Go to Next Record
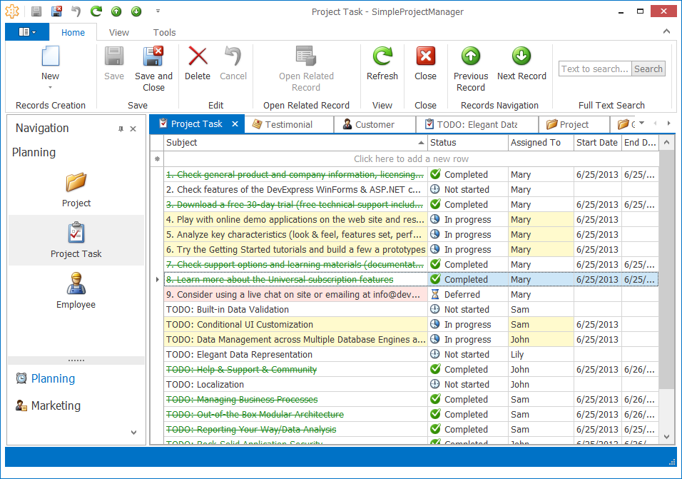 pos(521,64)
